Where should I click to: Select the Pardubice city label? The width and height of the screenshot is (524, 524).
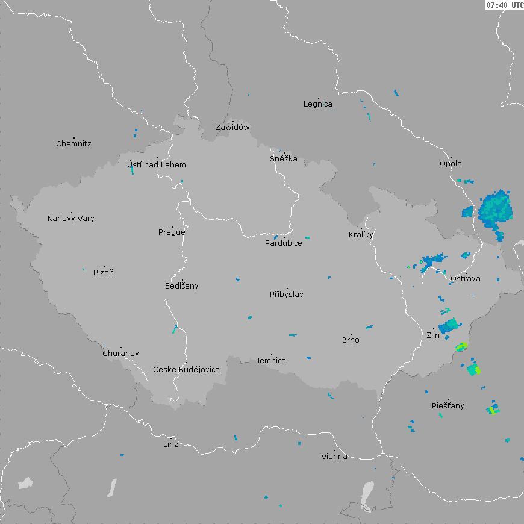coord(284,243)
